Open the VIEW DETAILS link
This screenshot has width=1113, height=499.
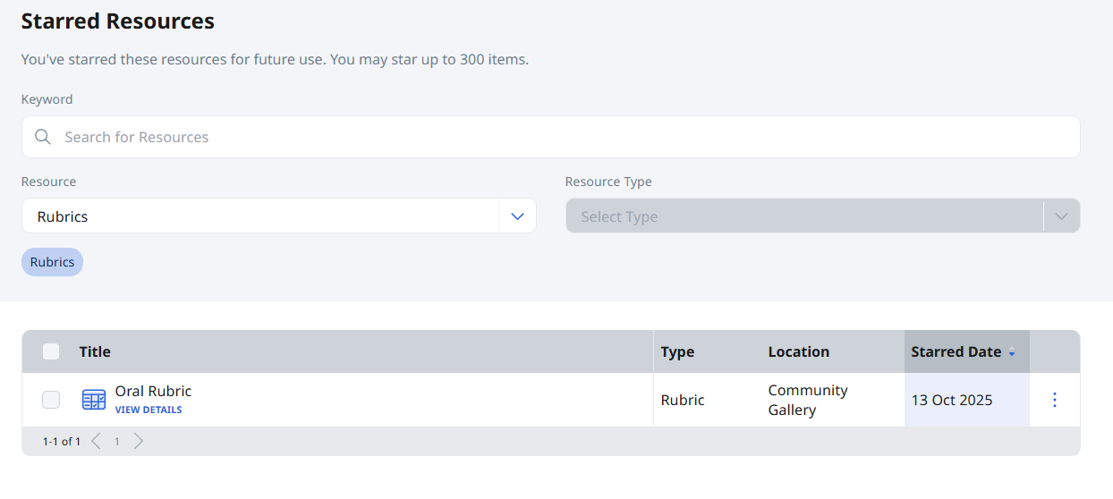[x=149, y=410]
